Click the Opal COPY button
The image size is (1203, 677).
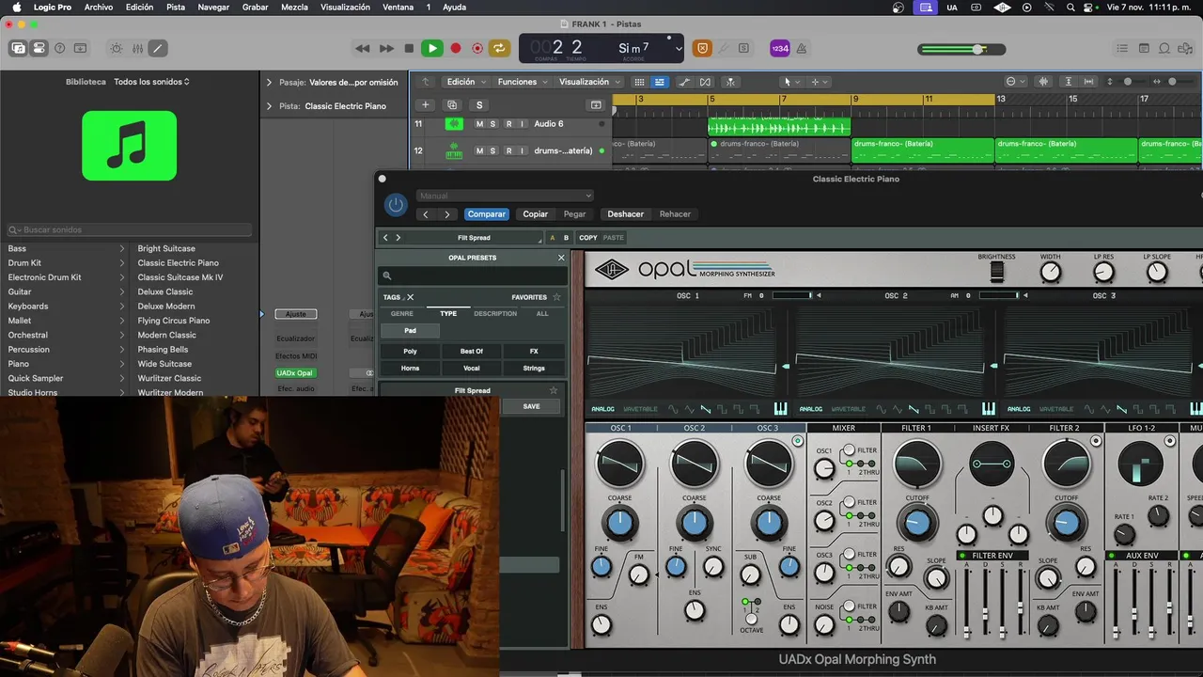(x=588, y=238)
